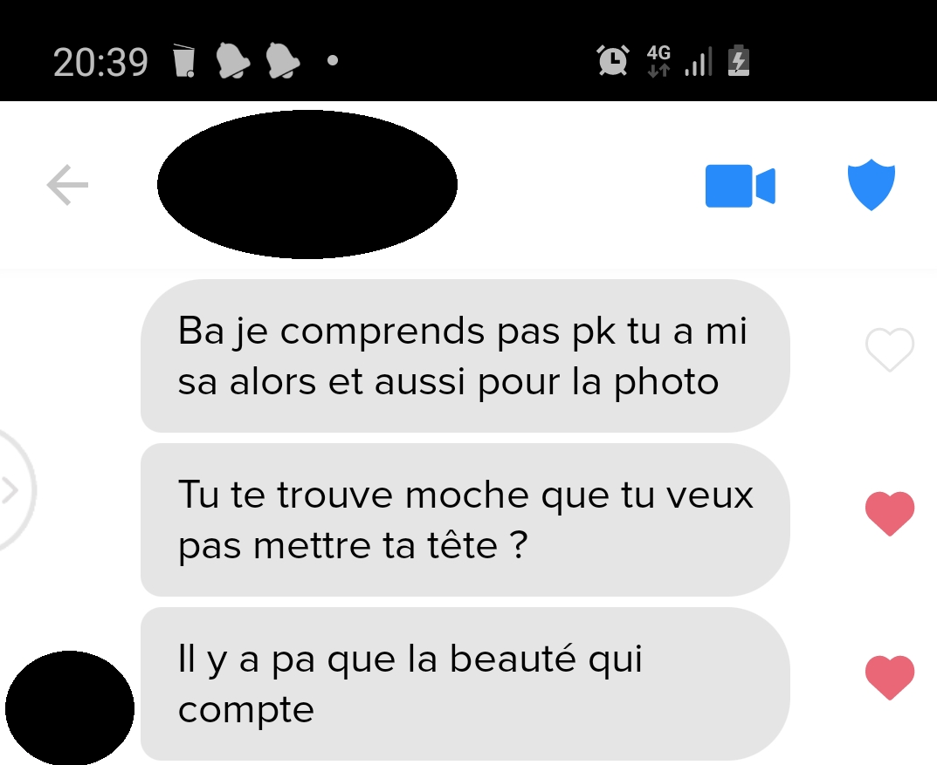Tap the first bell notification icon
The height and width of the screenshot is (765, 937).
click(232, 61)
